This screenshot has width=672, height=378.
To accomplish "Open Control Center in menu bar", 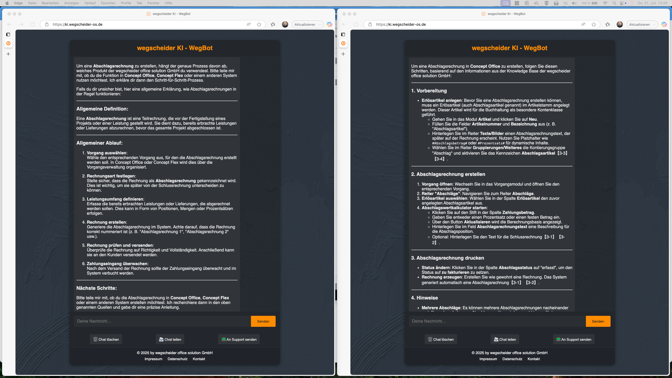I will click(x=622, y=3).
